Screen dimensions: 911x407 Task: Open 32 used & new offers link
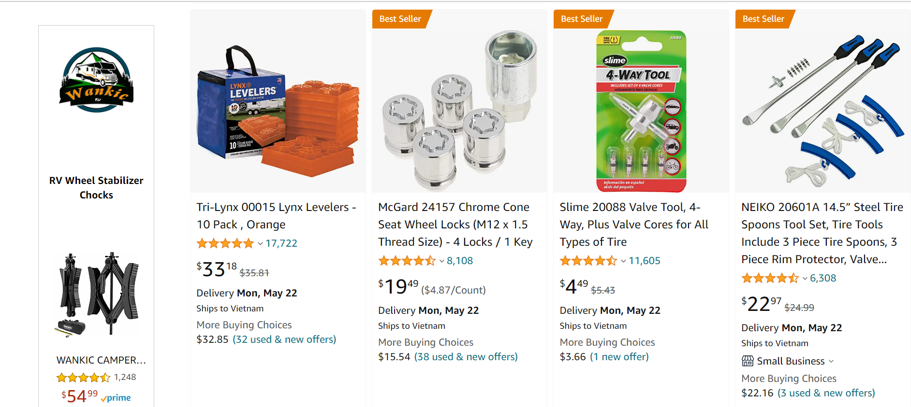(284, 339)
